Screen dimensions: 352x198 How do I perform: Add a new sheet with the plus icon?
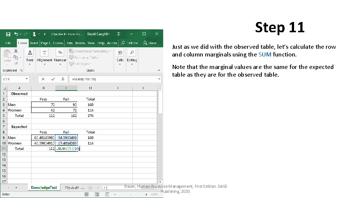pos(90,187)
